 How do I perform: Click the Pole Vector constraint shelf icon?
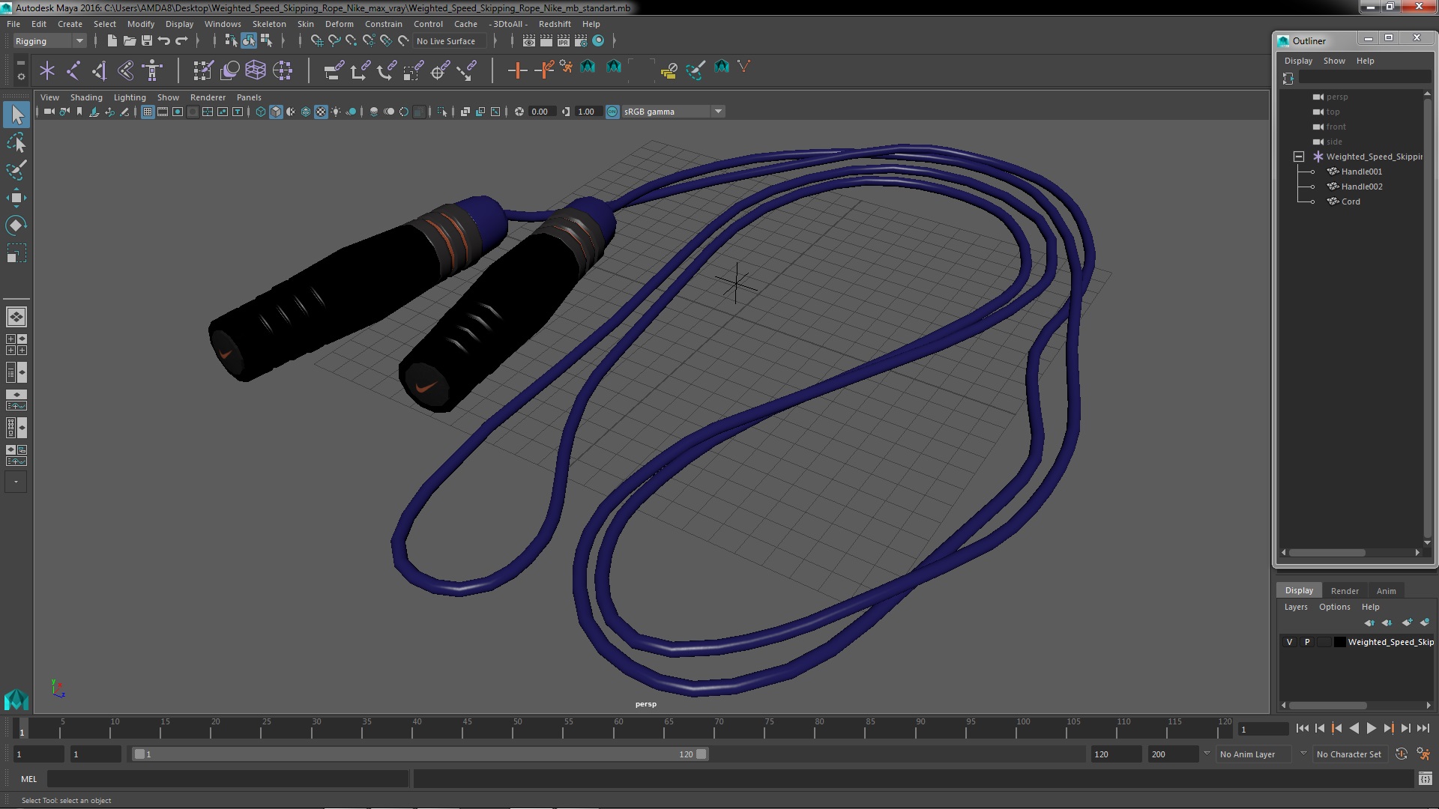coord(466,71)
